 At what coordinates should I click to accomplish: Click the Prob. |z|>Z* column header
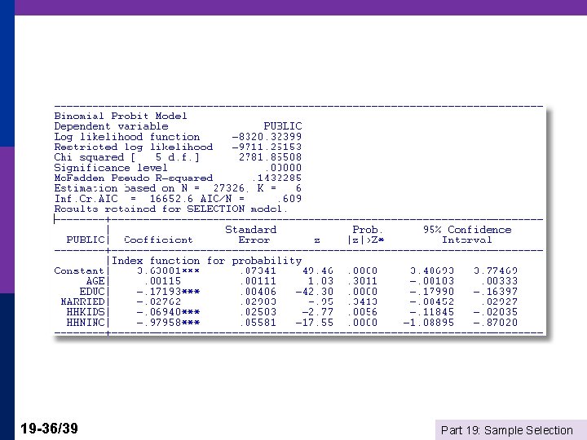(366, 235)
